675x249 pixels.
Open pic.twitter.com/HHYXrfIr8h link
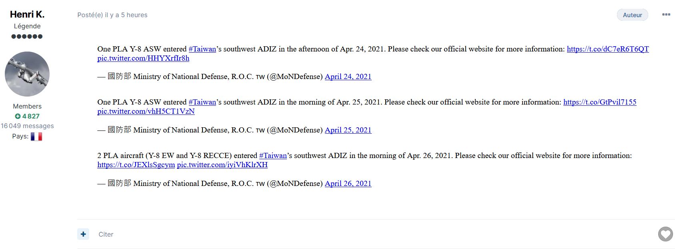[143, 58]
